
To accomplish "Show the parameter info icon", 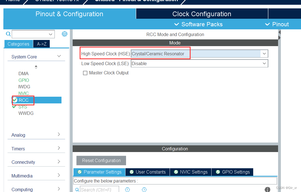I will coord(267,189).
